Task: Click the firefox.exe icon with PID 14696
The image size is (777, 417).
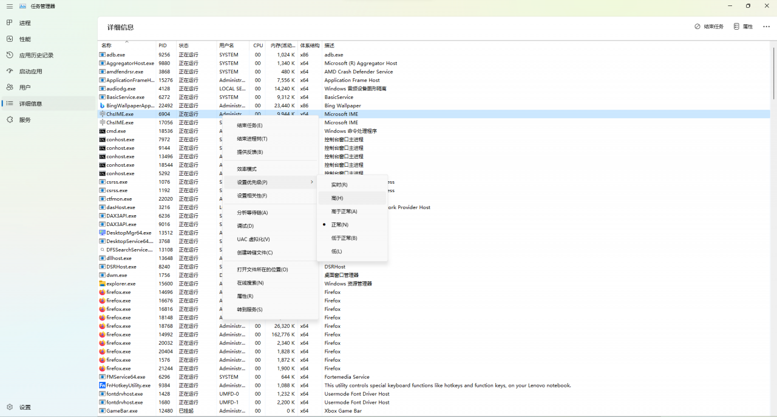Action: (x=102, y=292)
